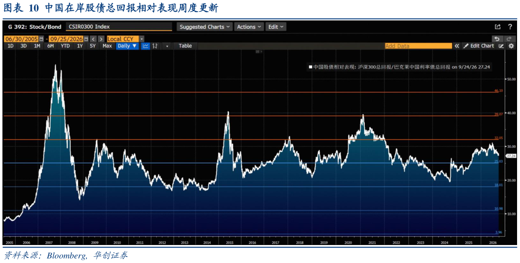Open the Actions menu
Screen dimensions: 520x263
coord(249,27)
